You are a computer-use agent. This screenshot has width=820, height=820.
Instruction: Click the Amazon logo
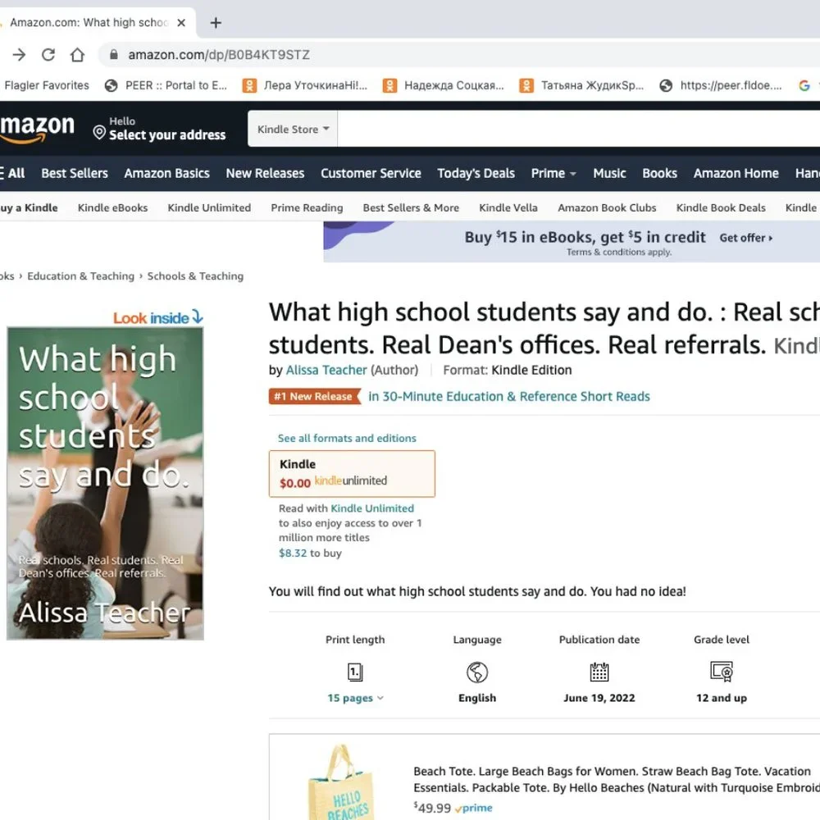pos(37,129)
